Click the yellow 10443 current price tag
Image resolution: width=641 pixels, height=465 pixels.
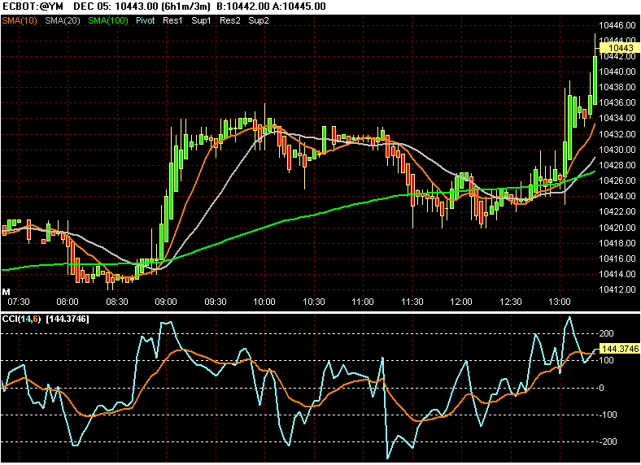[x=619, y=48]
